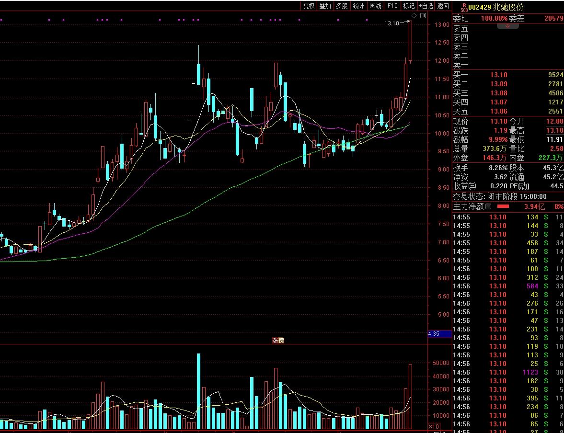Viewport: 564px width, 433px height.
Task: Click the red 主力净额 bar indicator
Action: (x=503, y=206)
